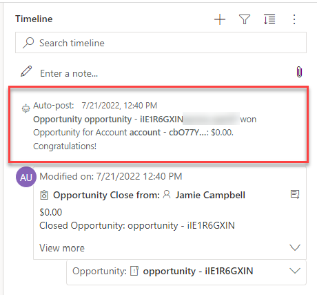Image resolution: width=317 pixels, height=295 pixels.
Task: Click the $0.00 value on Opportunity Close card
Action: [51, 212]
